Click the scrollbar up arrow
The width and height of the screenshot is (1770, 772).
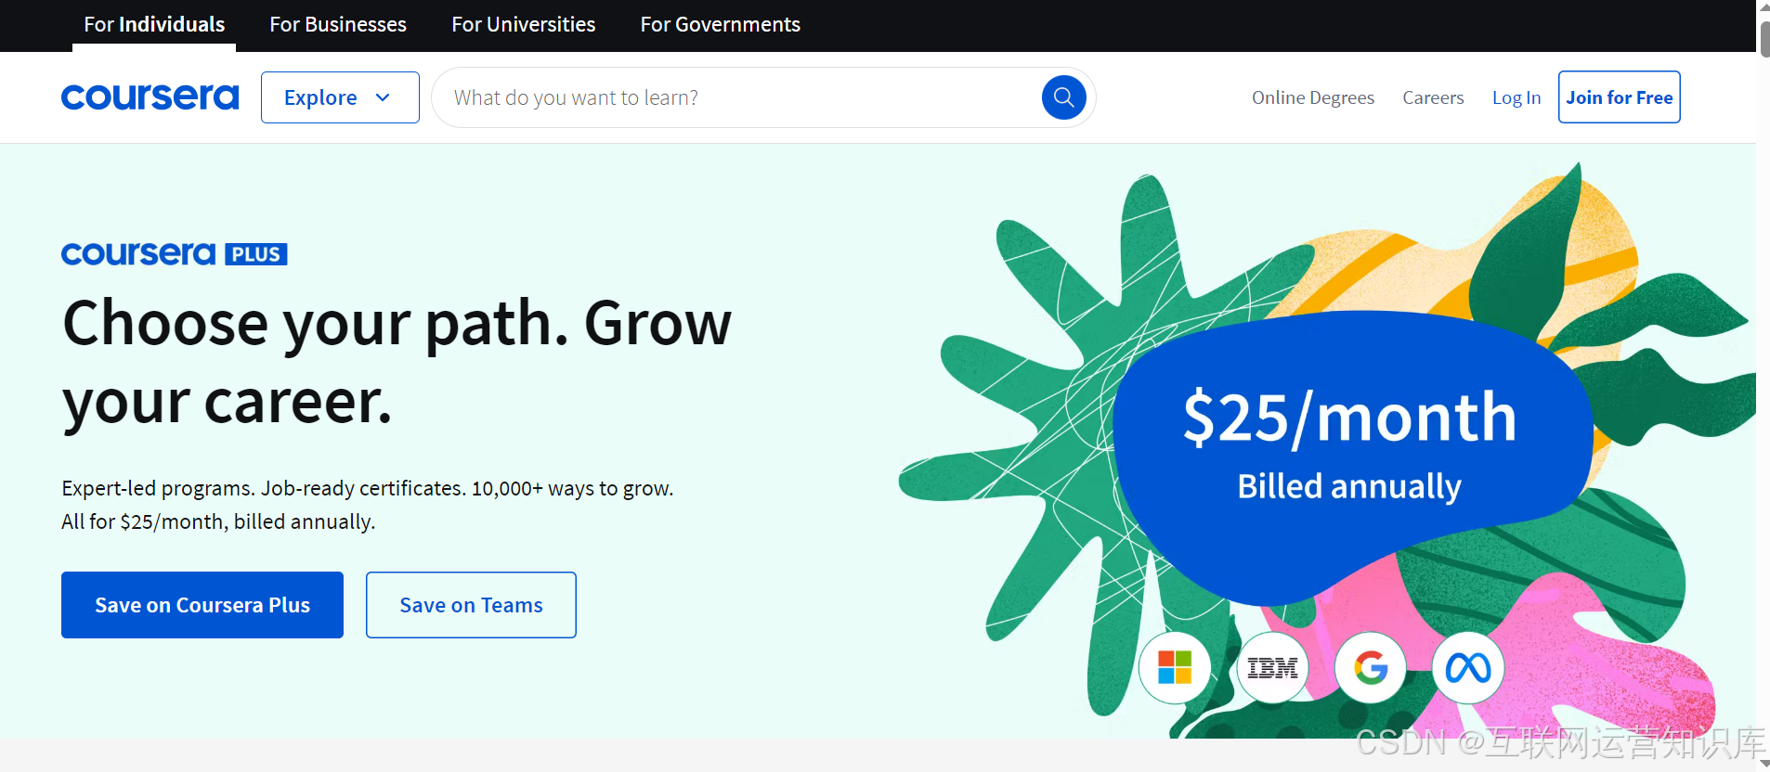(1763, 6)
